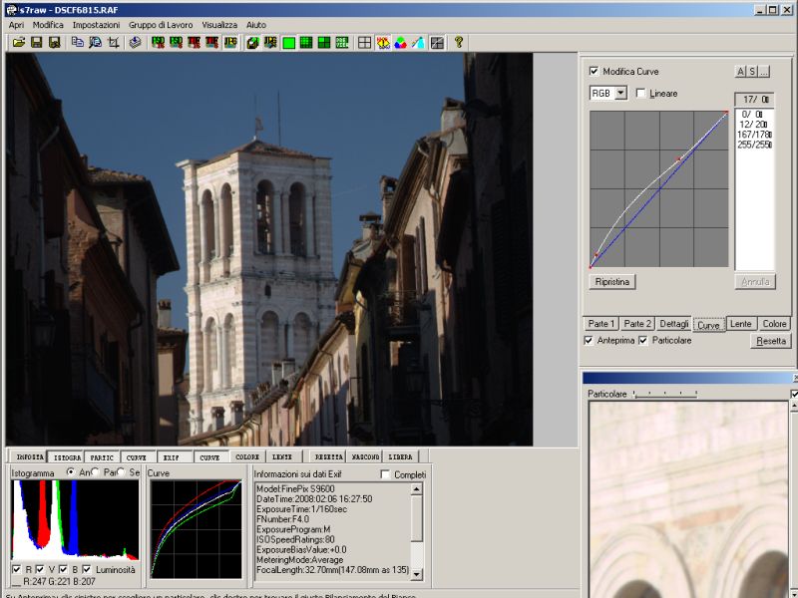Screen dimensions: 798x598
Task: Toggle the Anteprima checkbox
Action: tap(589, 340)
